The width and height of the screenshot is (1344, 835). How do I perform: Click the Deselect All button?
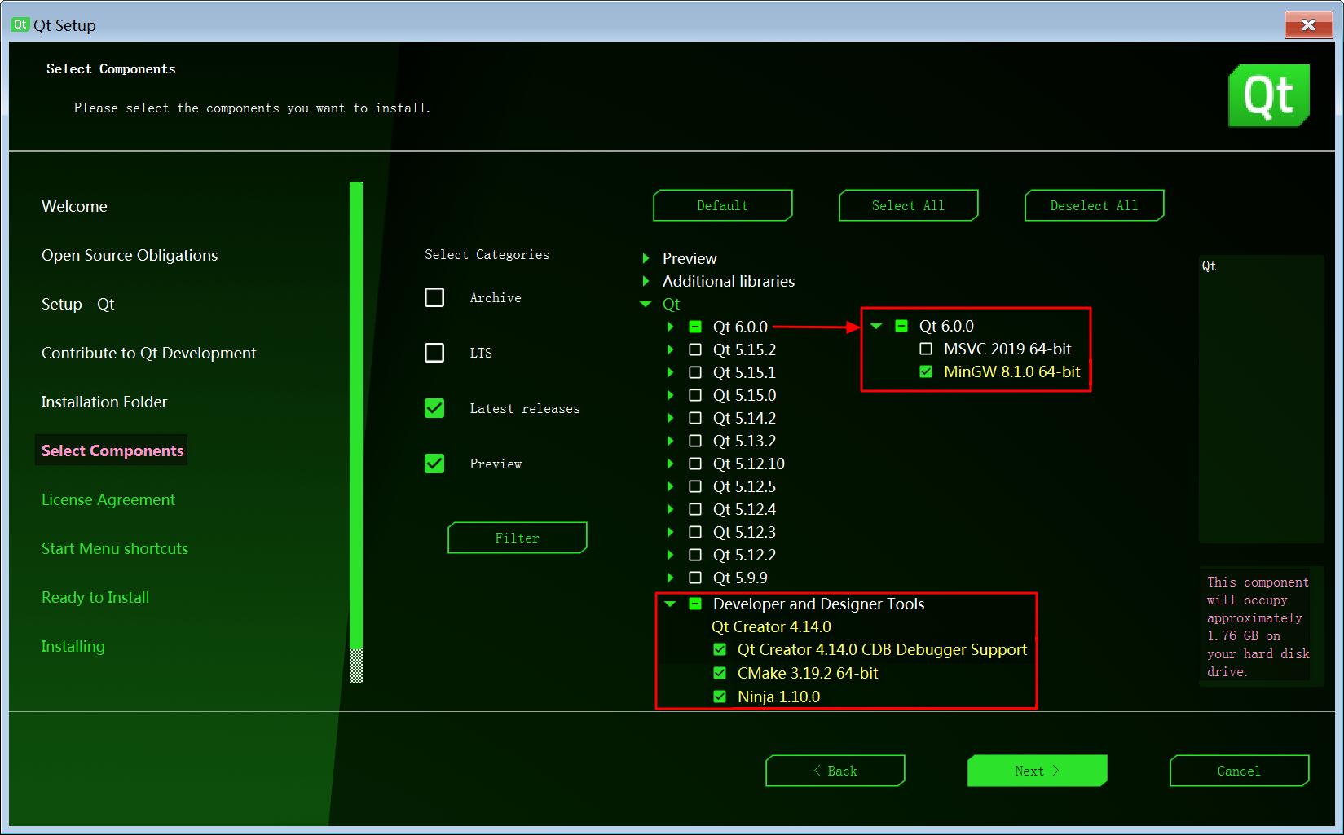pyautogui.click(x=1095, y=205)
